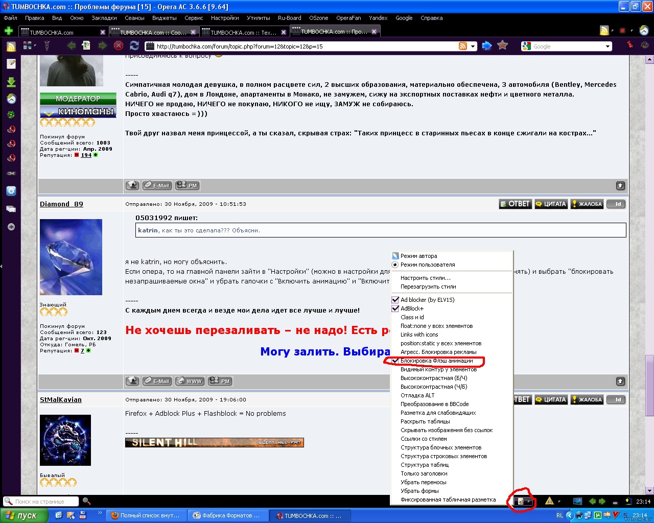Click the Back arrow in navigation toolbar
Viewport: 654px width, 523px height.
(x=71, y=45)
